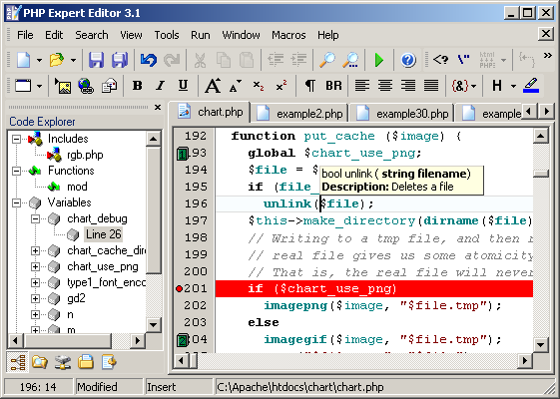Decrease font size with small A icon
This screenshot has width=560, height=399.
tap(236, 86)
